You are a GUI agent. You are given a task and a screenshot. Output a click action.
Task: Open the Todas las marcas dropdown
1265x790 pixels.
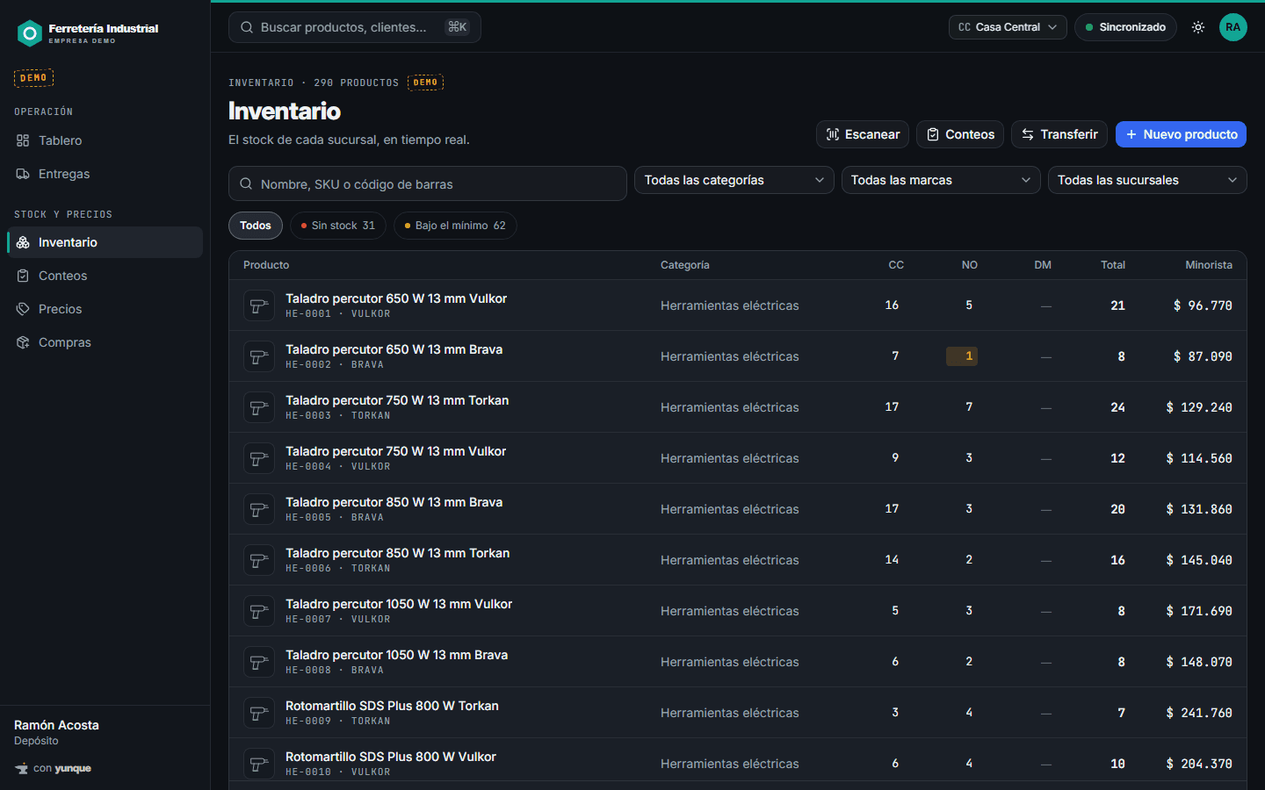click(940, 180)
